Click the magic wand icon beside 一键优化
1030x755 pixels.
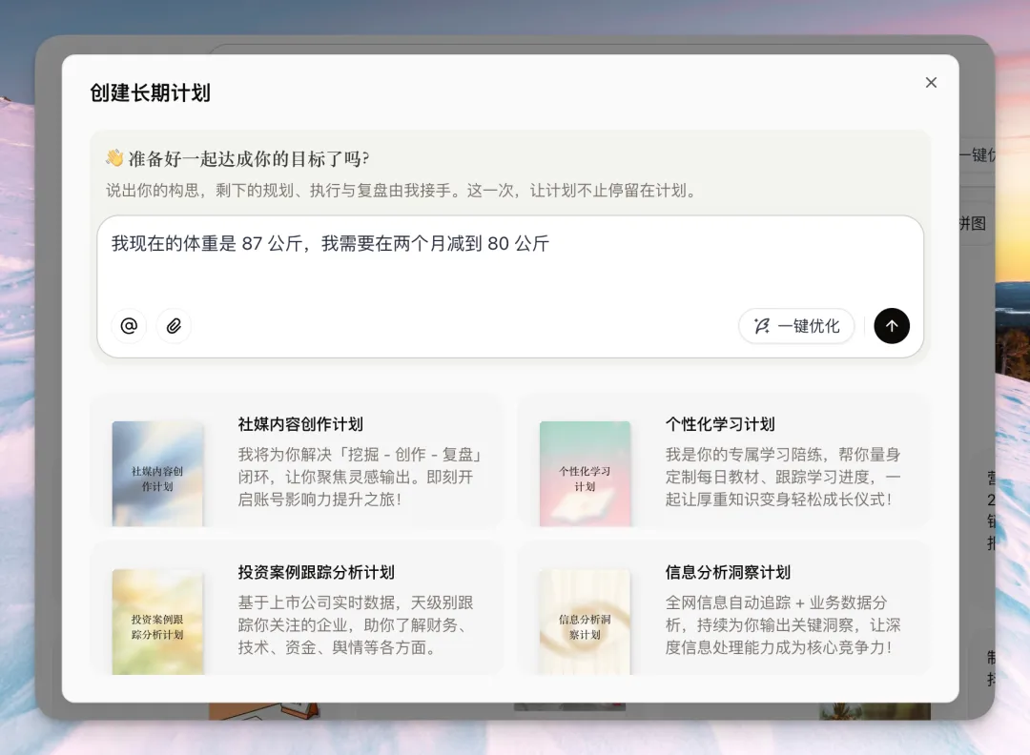pyautogui.click(x=761, y=326)
